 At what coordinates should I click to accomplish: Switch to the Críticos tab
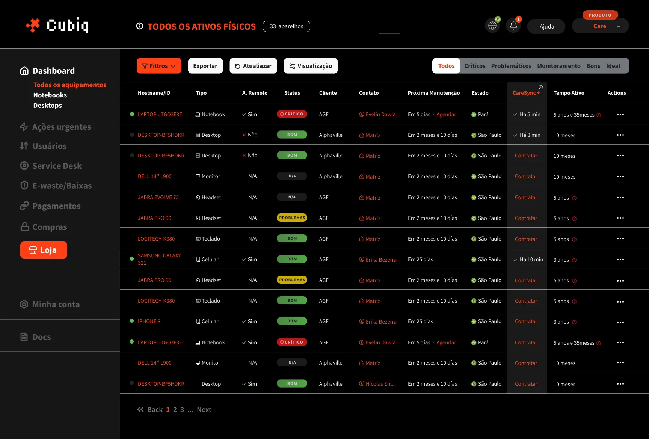point(474,65)
